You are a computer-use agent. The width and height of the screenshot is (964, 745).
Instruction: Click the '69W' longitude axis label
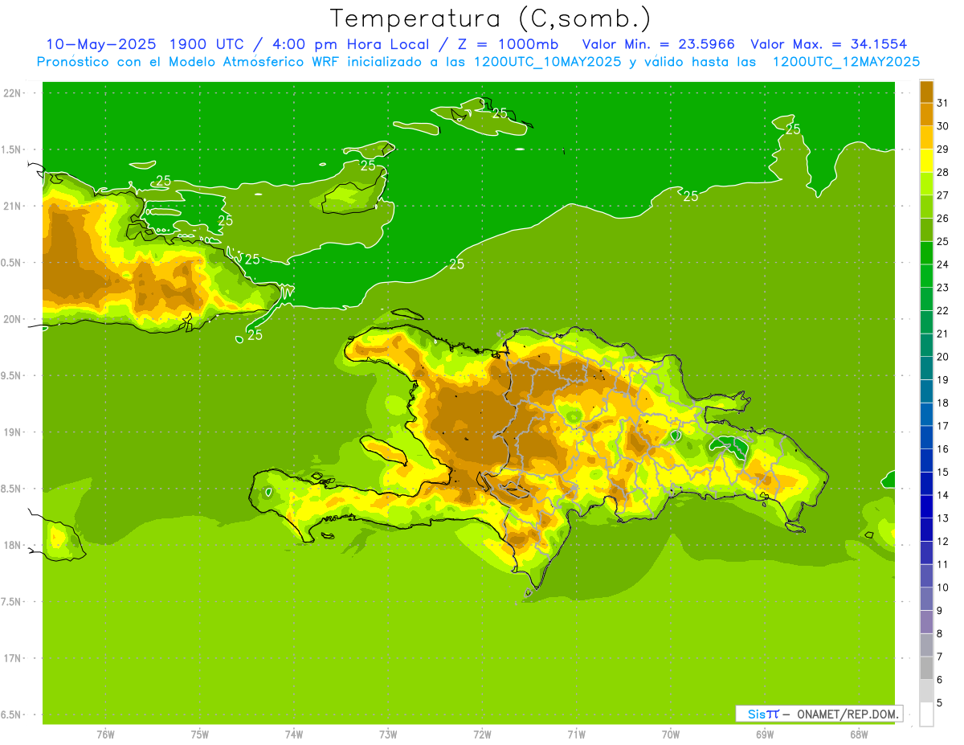pos(765,735)
